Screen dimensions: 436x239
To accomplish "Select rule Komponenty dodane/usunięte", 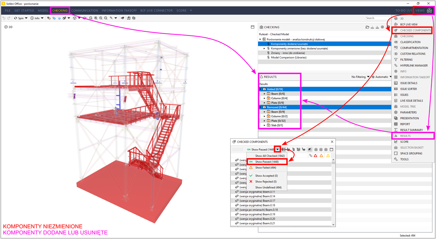I will 324,44.
